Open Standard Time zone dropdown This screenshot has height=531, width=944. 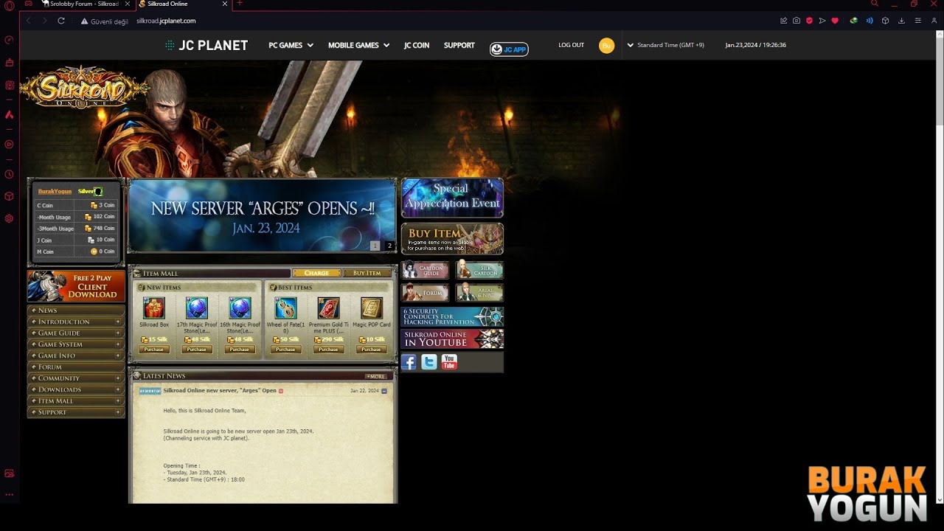click(x=666, y=45)
